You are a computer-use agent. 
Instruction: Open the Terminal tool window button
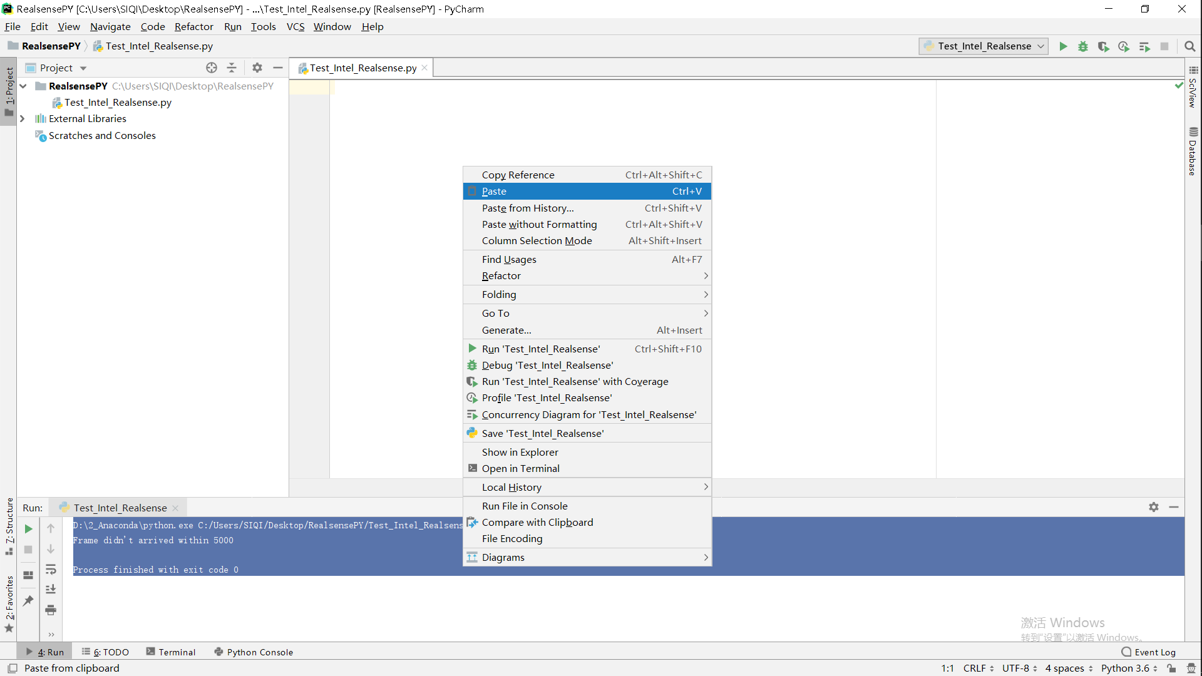click(x=171, y=652)
